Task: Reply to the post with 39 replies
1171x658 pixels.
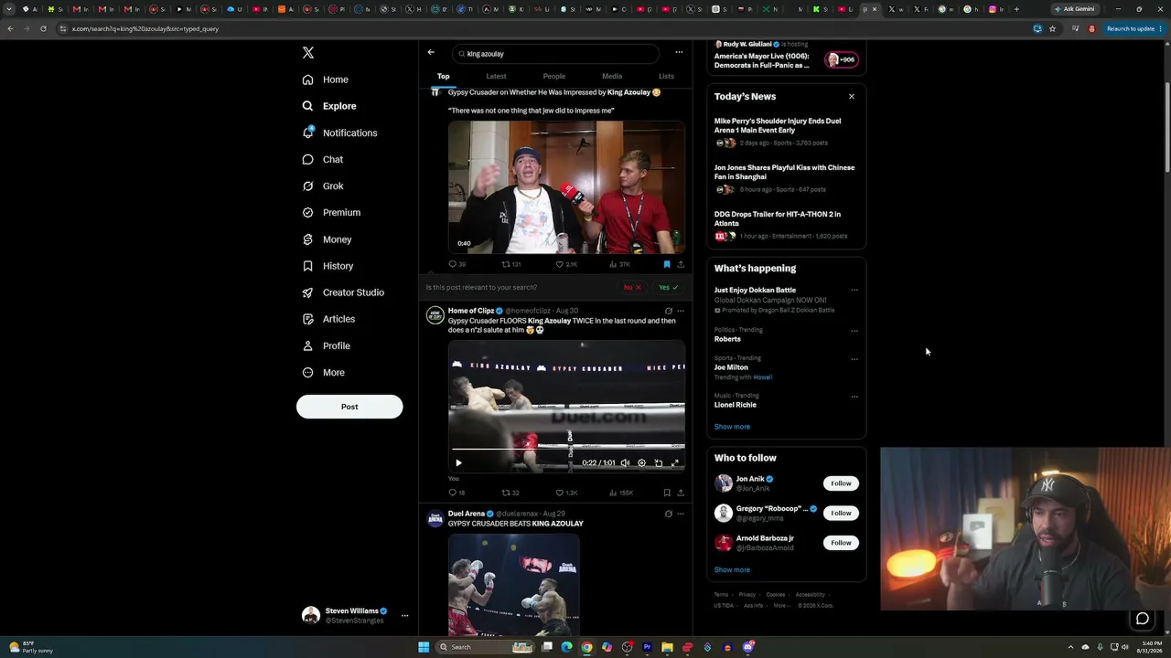Action: [x=457, y=264]
